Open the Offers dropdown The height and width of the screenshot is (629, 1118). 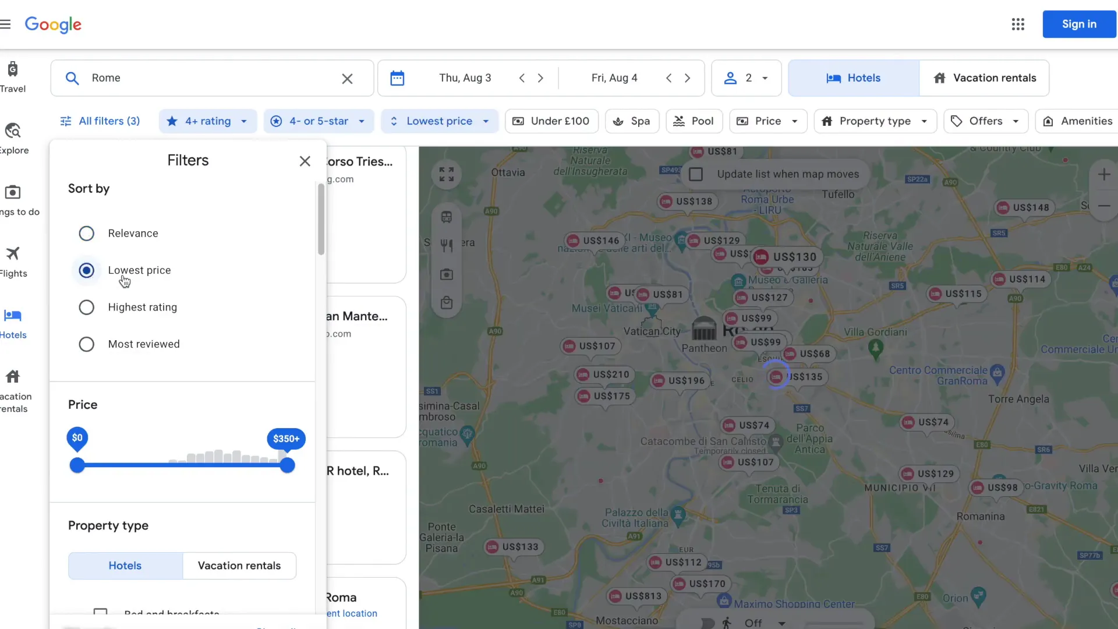(x=986, y=121)
